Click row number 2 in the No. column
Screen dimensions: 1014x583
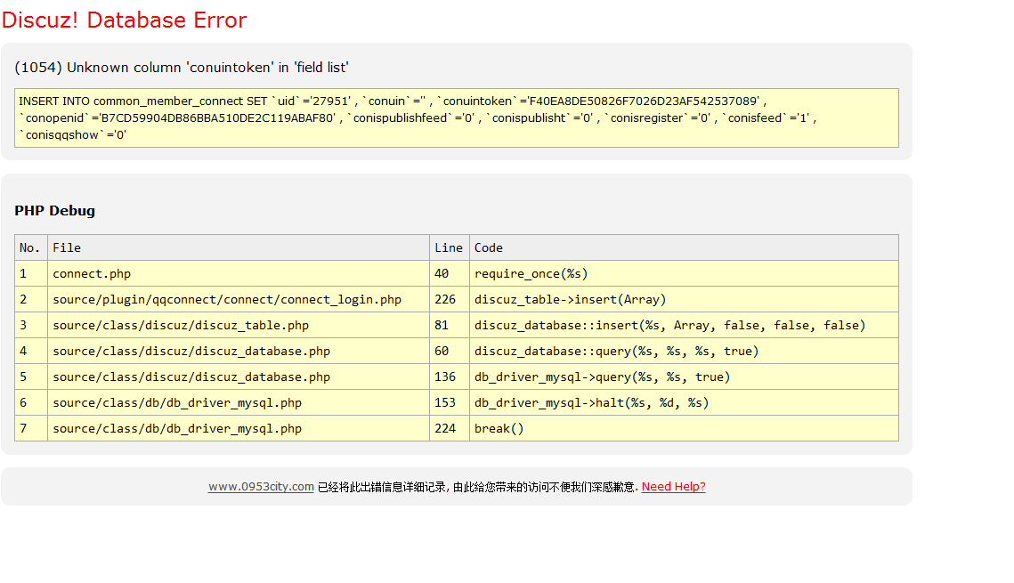coord(31,299)
